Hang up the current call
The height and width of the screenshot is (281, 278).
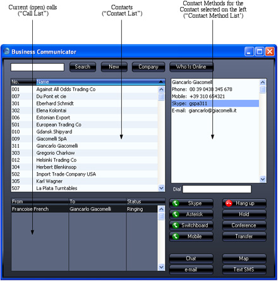[245, 203]
